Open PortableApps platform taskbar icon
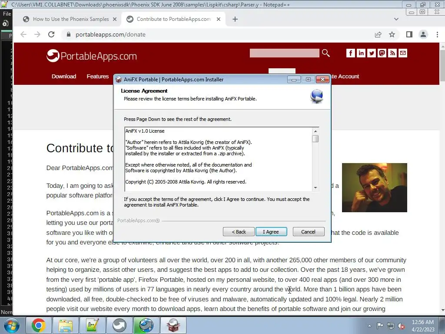The width and height of the screenshot is (445, 334). (119, 325)
